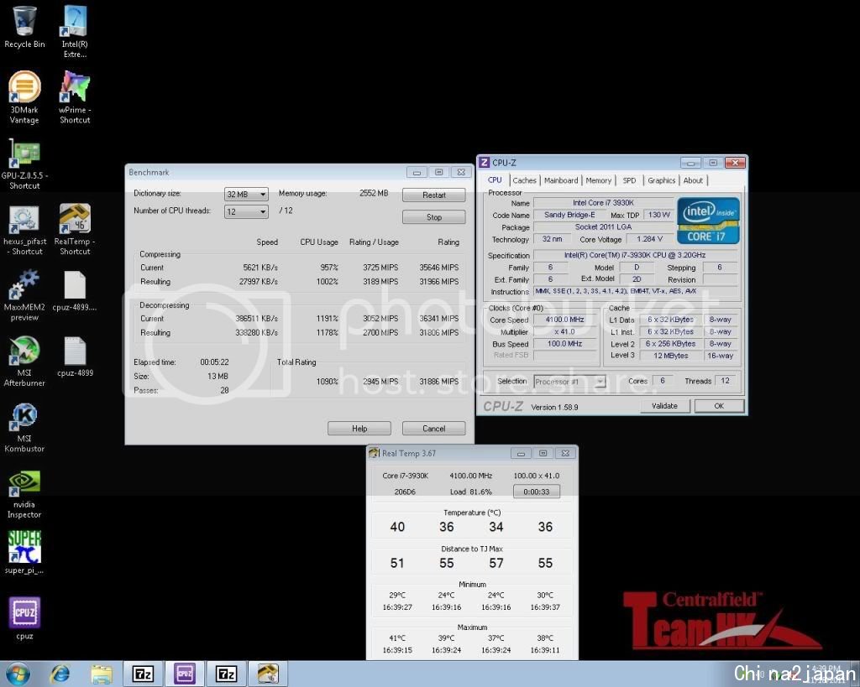Open the Graphics tab in CPU-Z
Image resolution: width=860 pixels, height=687 pixels.
pos(662,180)
